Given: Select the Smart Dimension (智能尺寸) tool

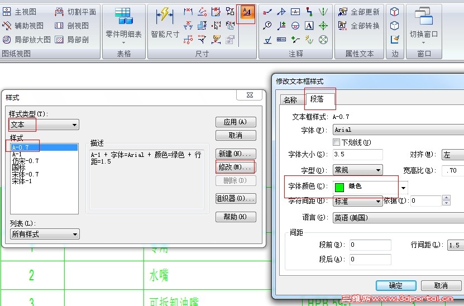Looking at the screenshot, I should coord(165,23).
